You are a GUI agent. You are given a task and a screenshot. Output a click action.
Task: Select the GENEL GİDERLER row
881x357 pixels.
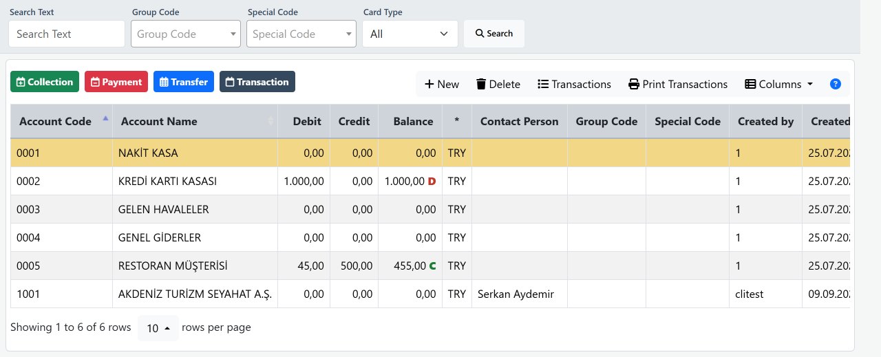point(430,237)
